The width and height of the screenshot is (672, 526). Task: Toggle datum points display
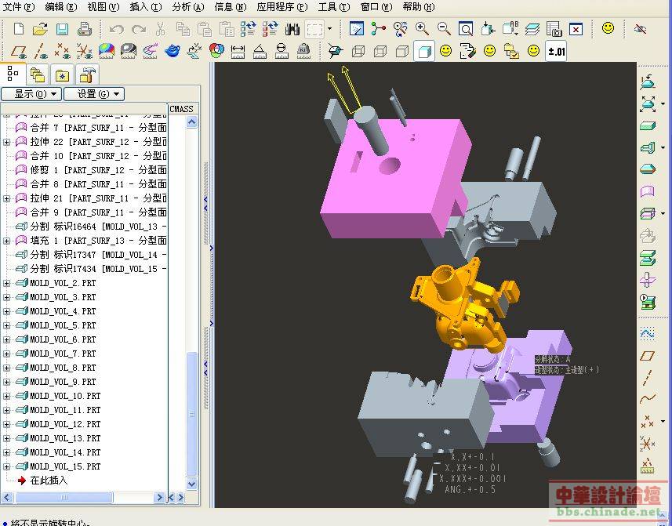tap(63, 52)
